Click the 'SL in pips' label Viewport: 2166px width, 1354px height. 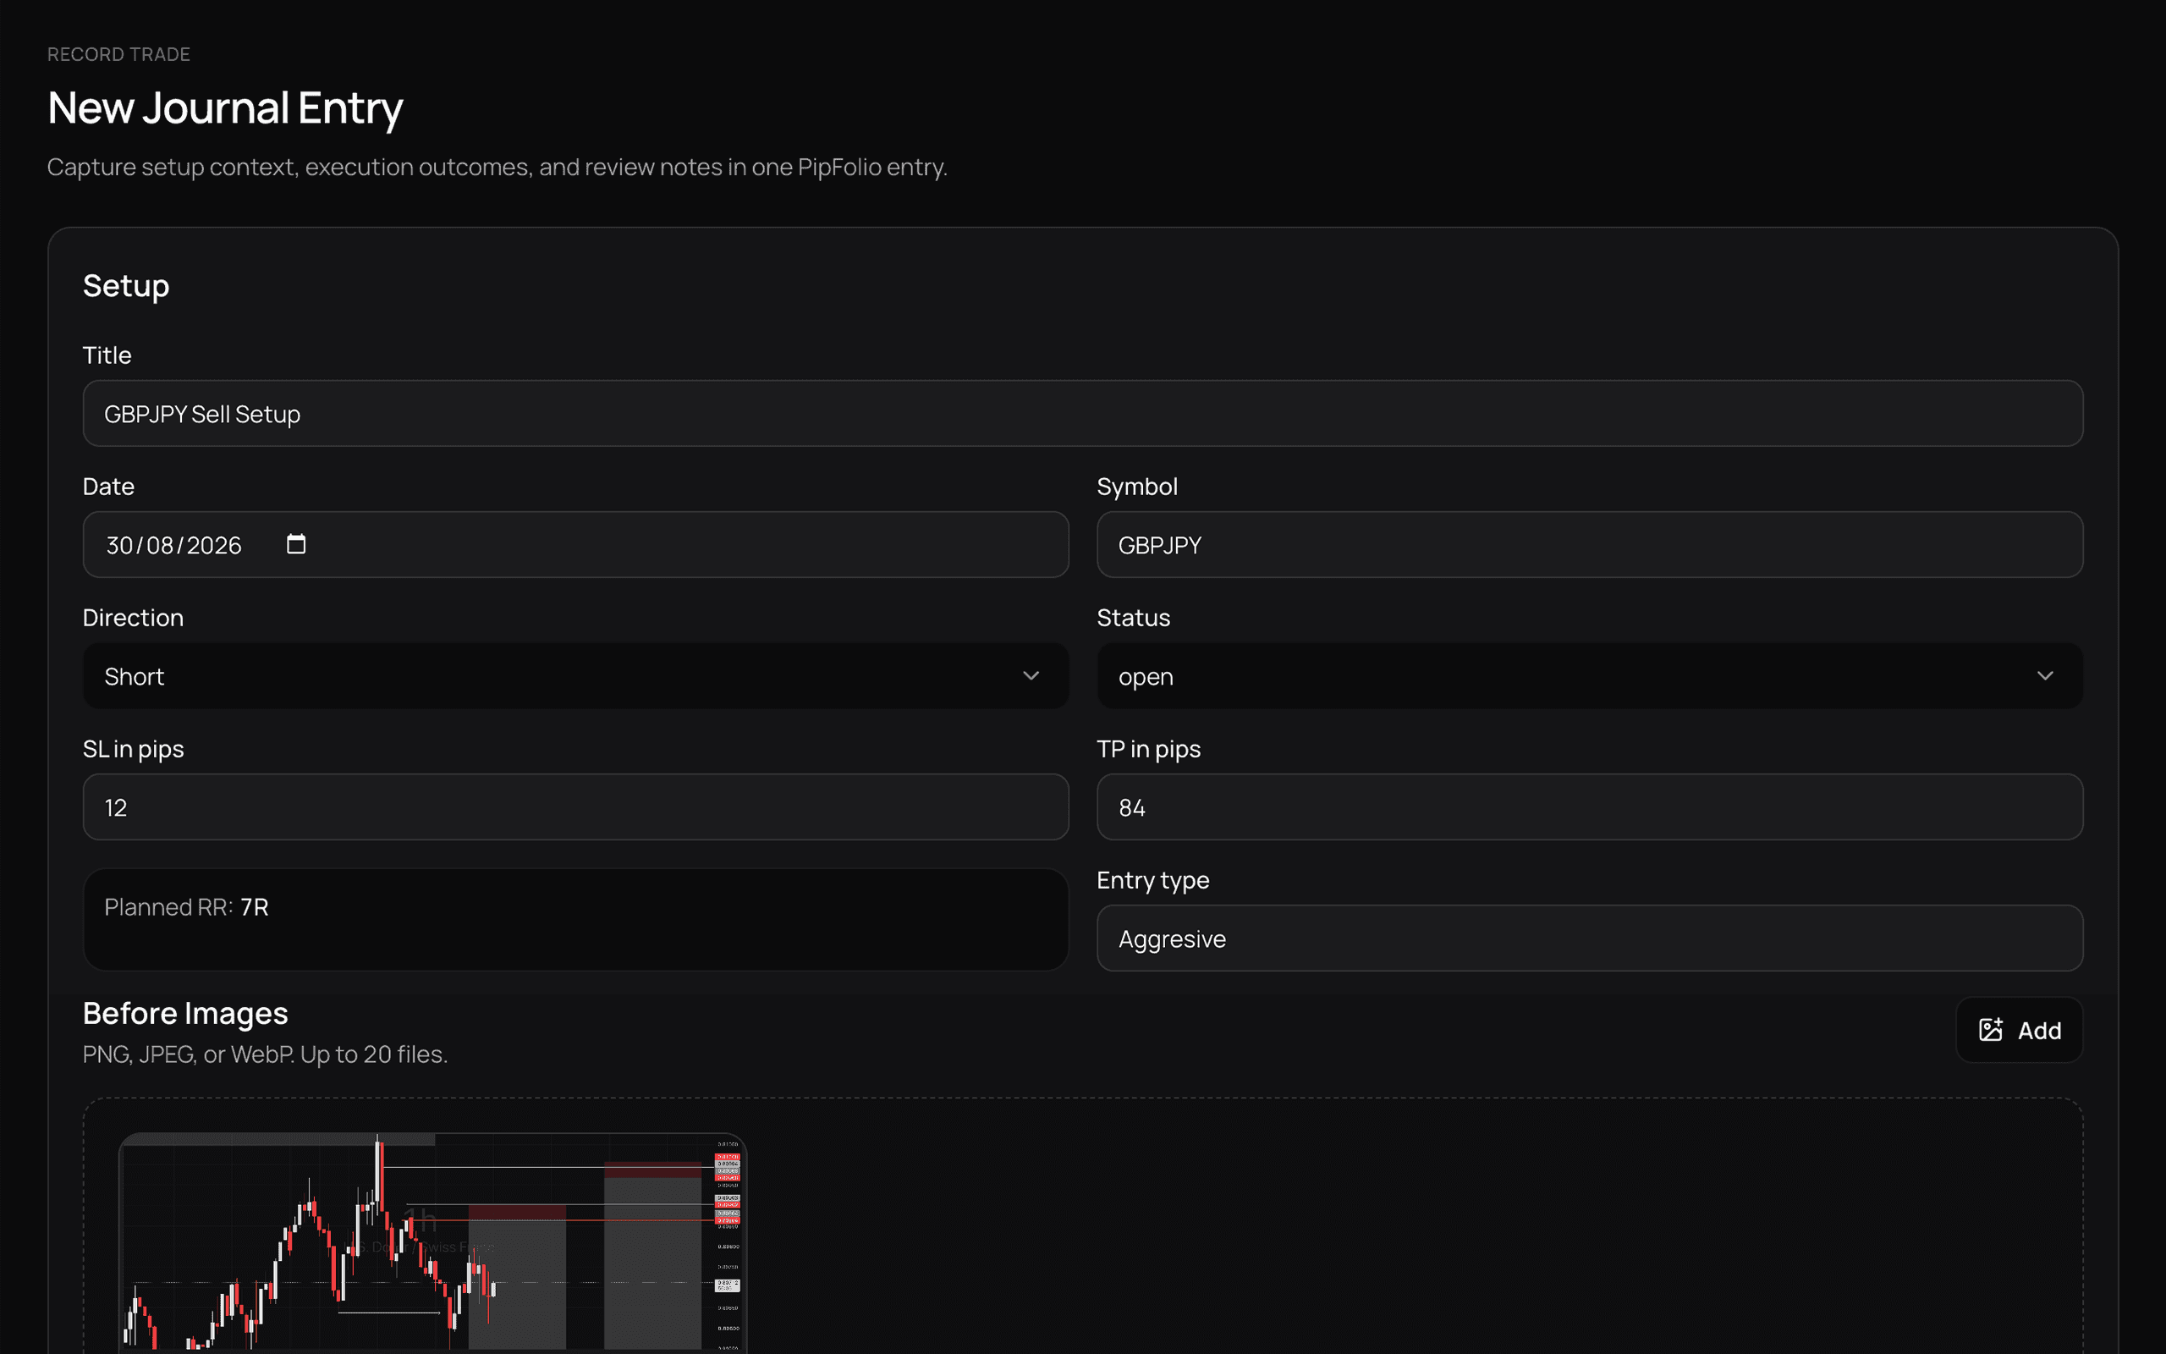134,749
